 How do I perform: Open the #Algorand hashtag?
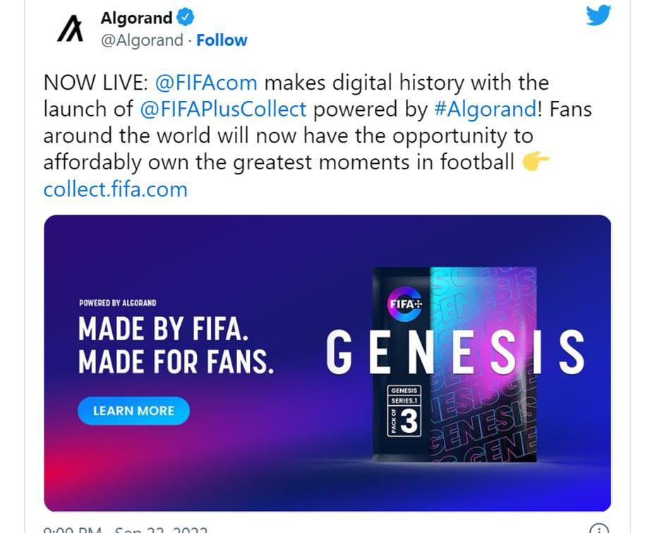(485, 109)
